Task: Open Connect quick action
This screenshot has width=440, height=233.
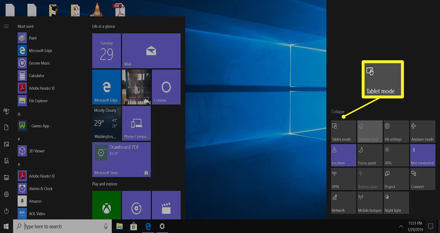Action: pos(423,179)
